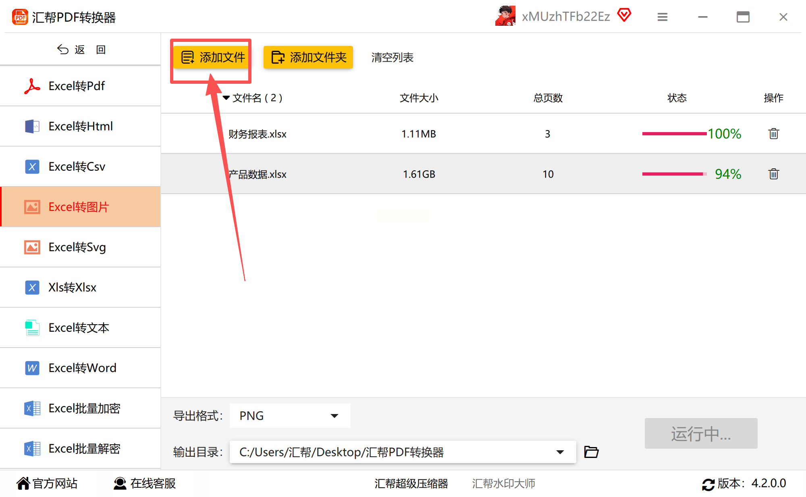The height and width of the screenshot is (497, 806).
Task: Click 清空列表 to clear the list
Action: pos(392,58)
